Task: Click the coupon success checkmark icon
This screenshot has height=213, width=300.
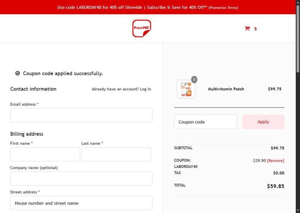Action: tap(18, 73)
